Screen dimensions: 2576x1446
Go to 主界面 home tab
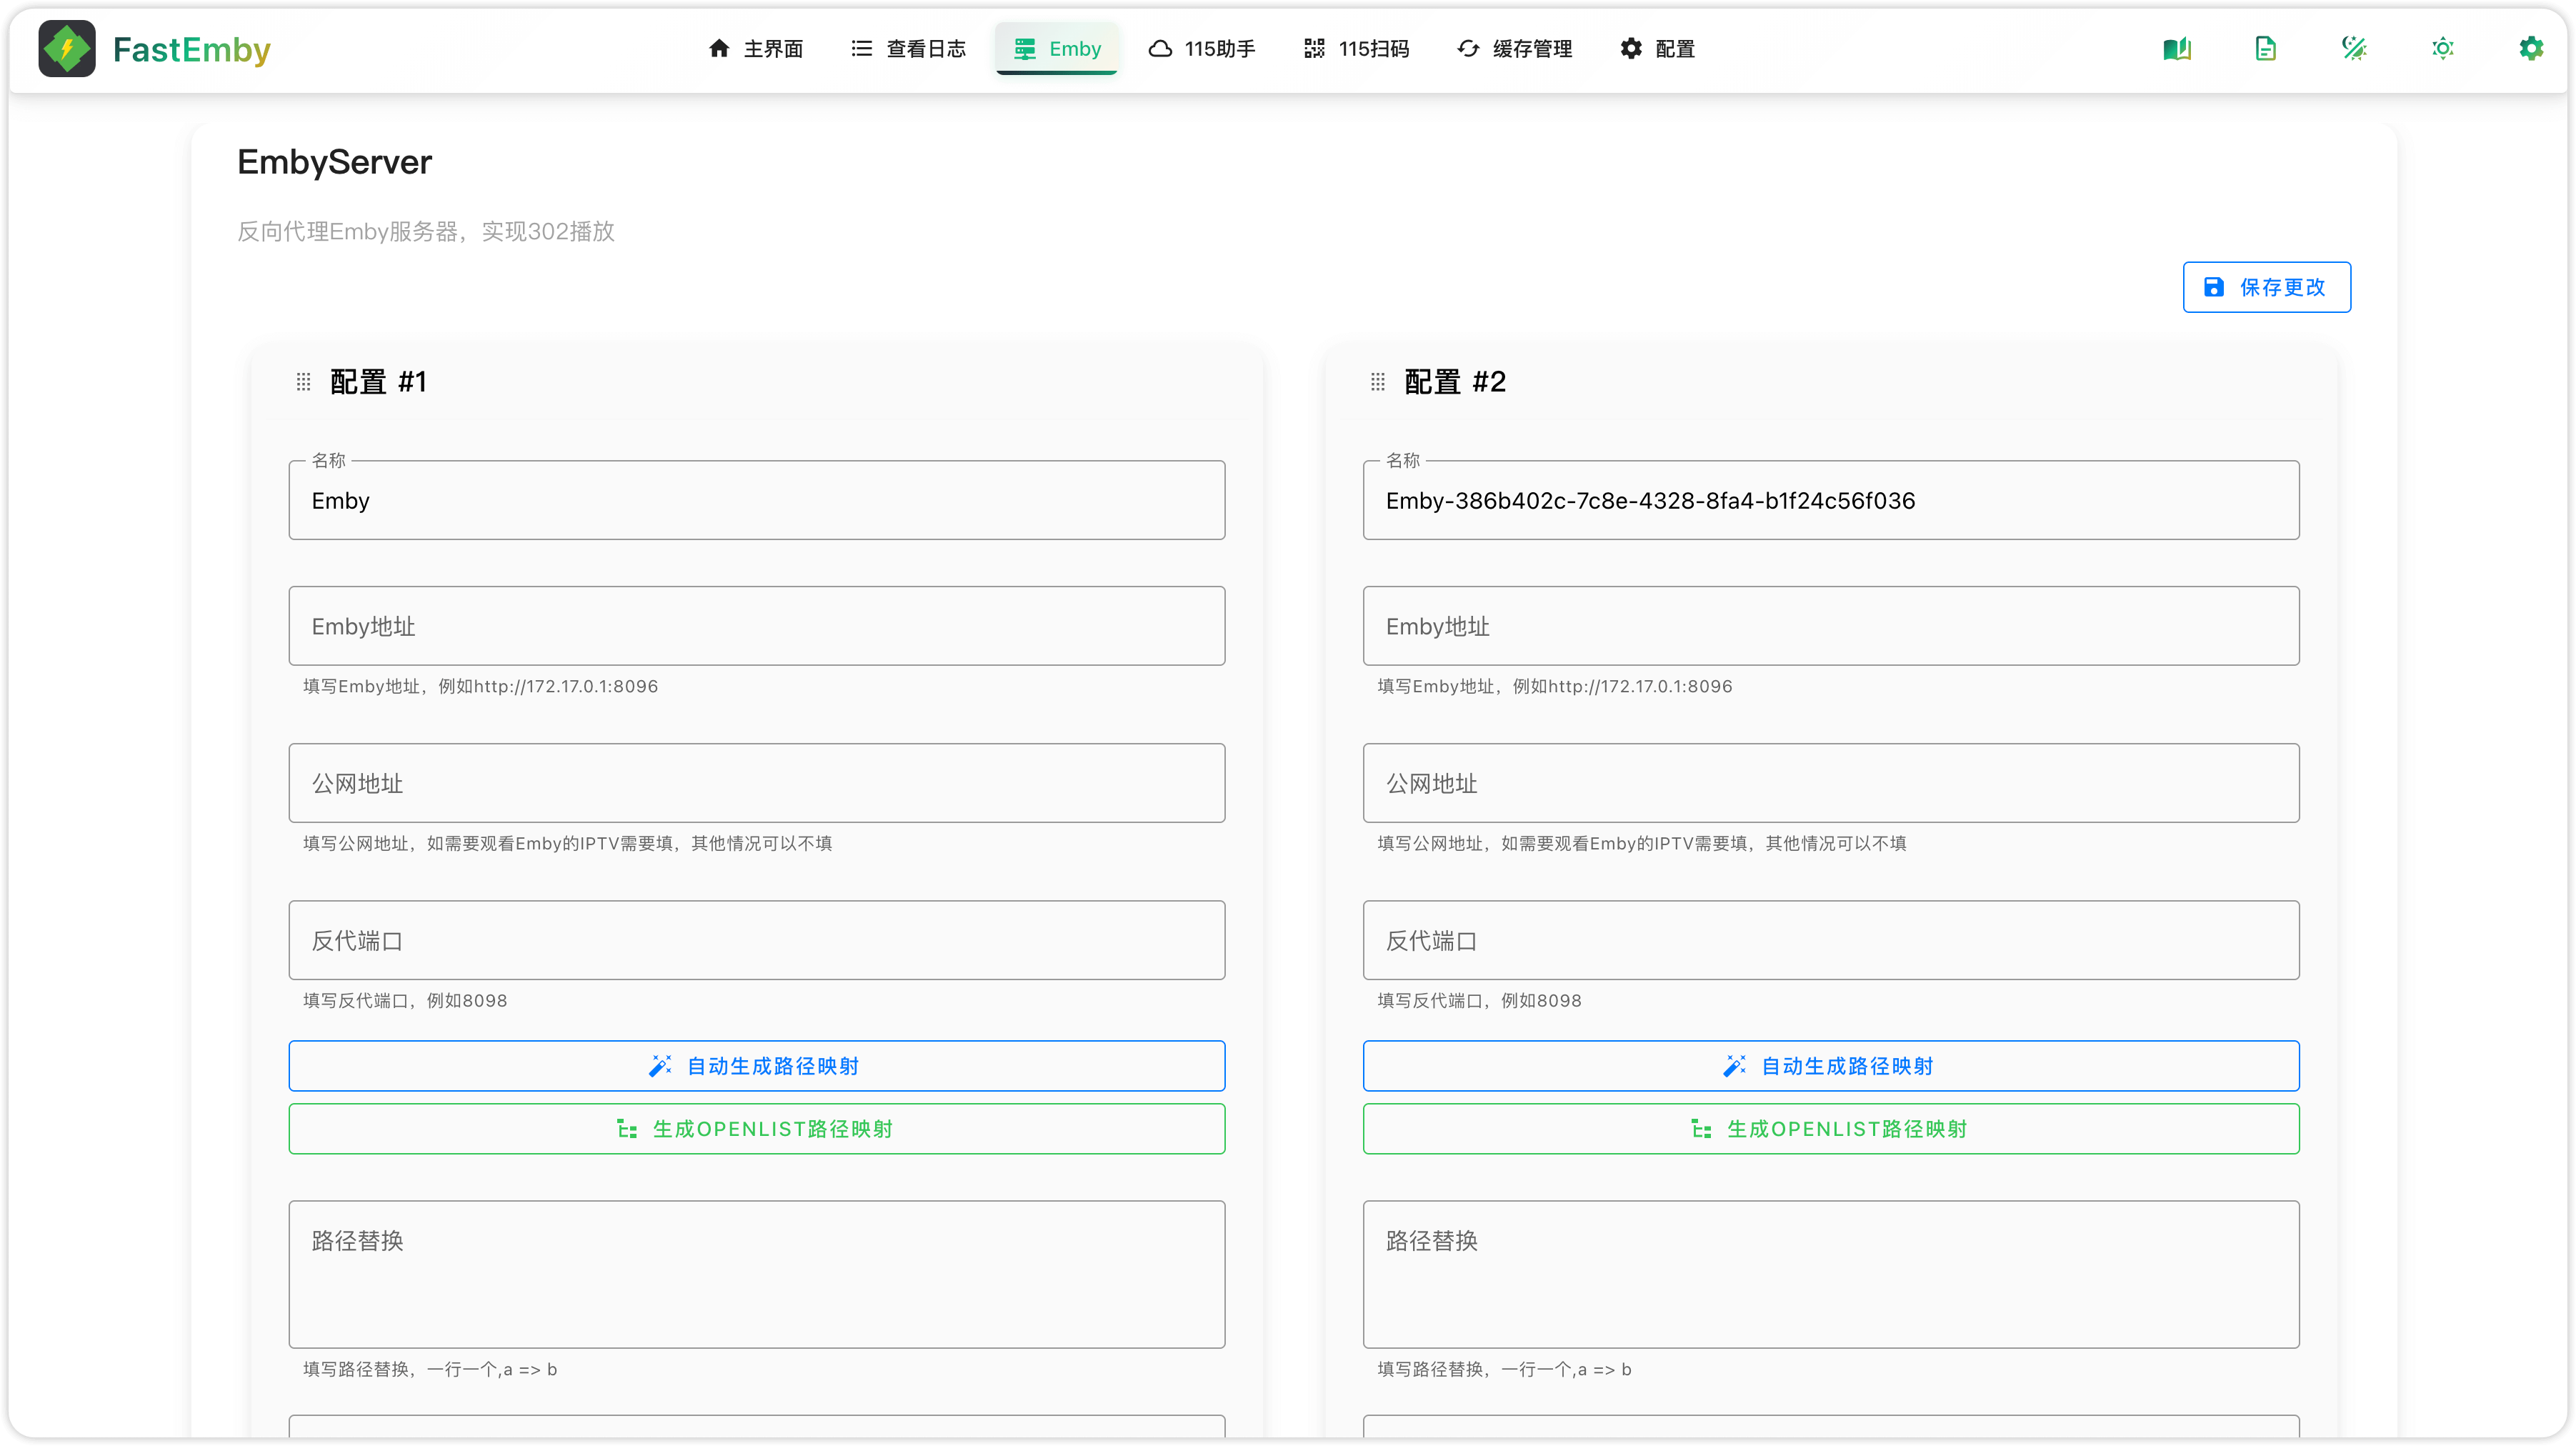755,49
